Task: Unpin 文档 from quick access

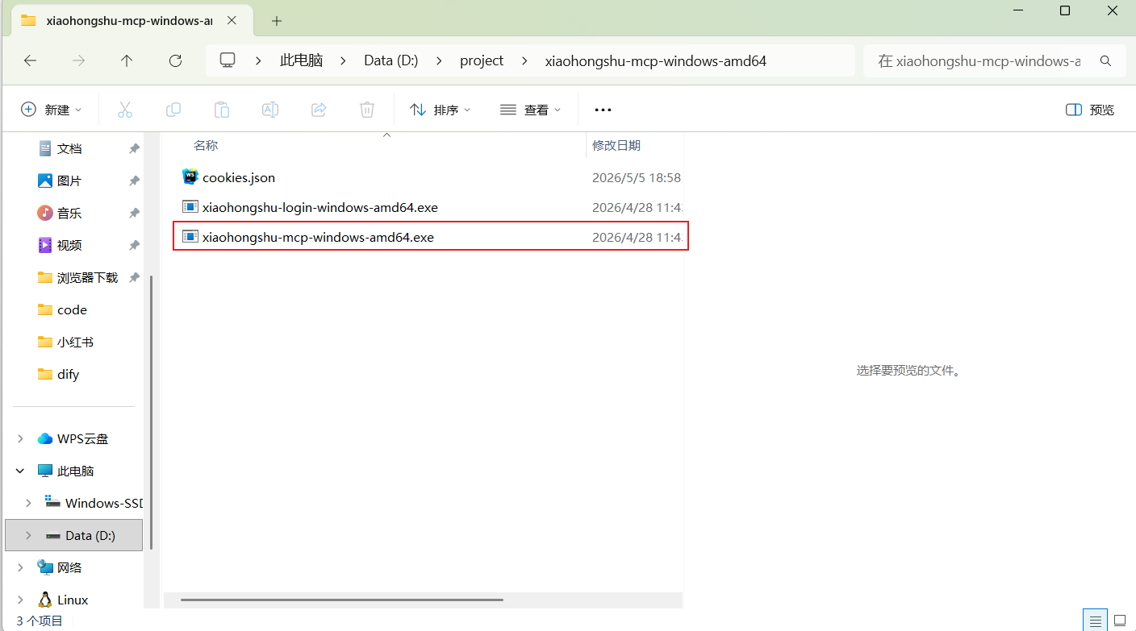Action: (x=134, y=149)
